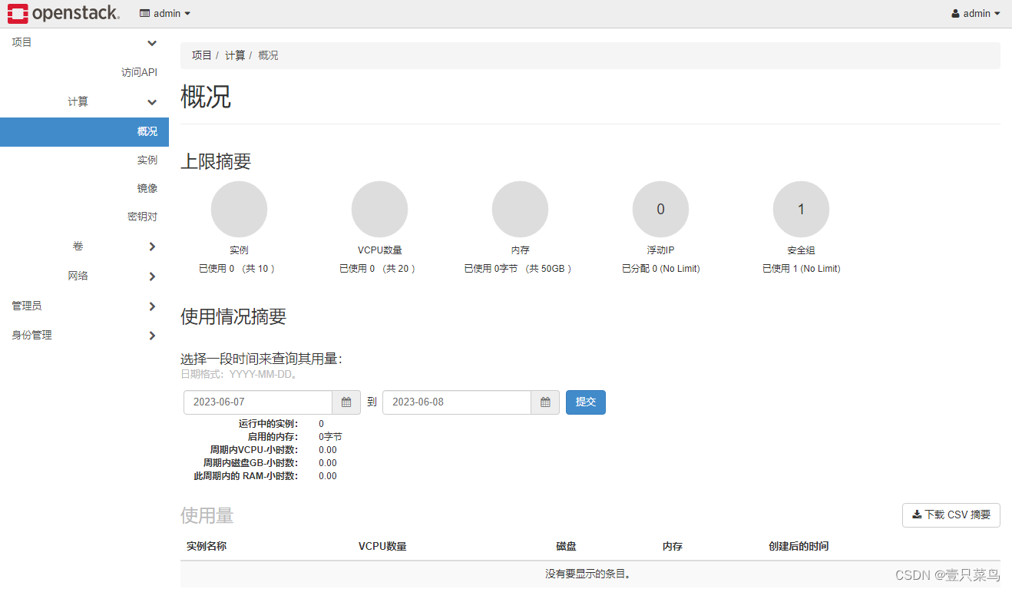Click the end date field 2023-06-08
Image resolution: width=1012 pixels, height=589 pixels.
(457, 402)
